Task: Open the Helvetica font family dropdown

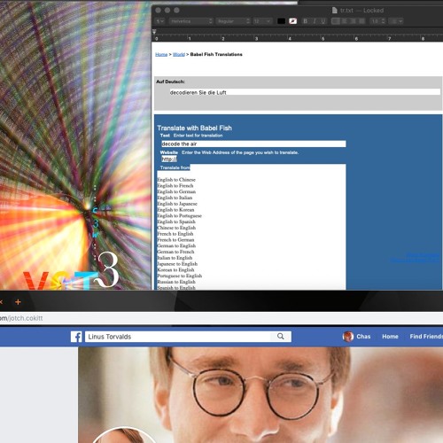Action: tap(190, 21)
